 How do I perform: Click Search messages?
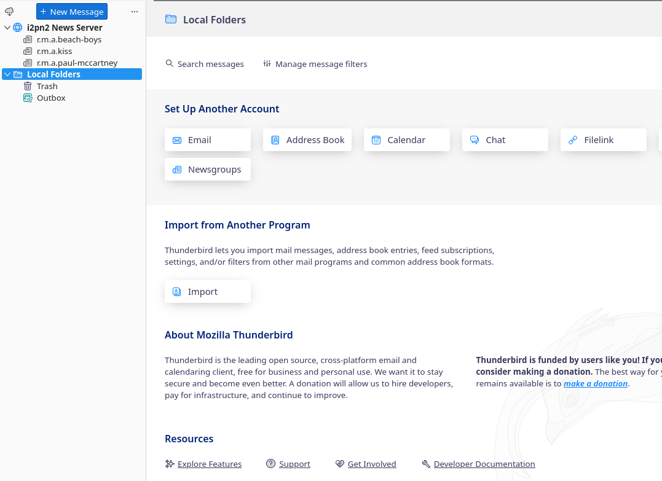(205, 64)
